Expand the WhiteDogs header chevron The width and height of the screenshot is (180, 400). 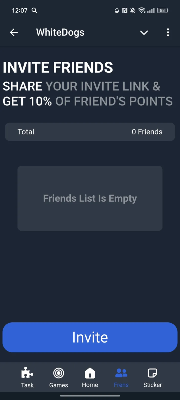tap(144, 32)
